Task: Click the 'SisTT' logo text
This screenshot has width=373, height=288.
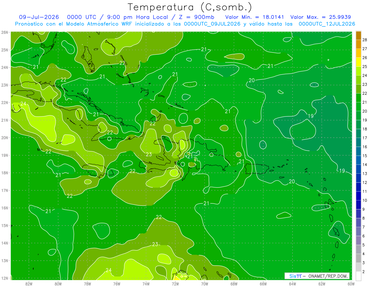Action: click(295, 276)
